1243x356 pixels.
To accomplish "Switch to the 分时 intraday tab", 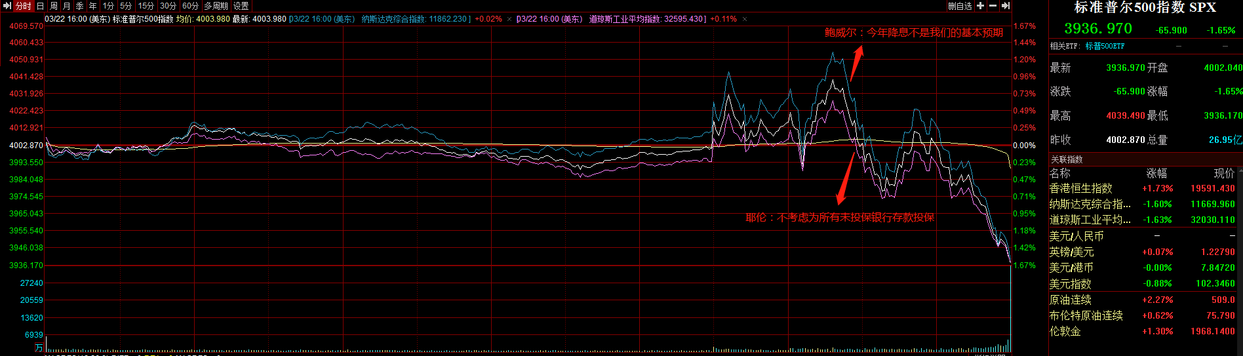I will click(x=24, y=6).
